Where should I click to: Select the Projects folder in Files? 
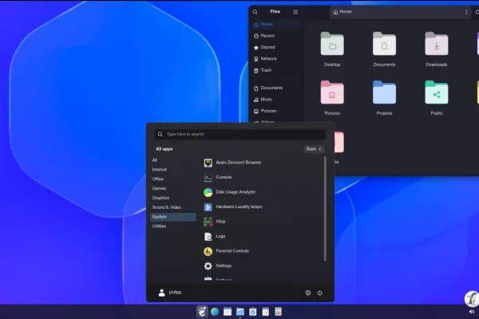(384, 98)
